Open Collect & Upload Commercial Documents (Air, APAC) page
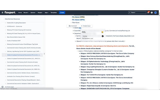 tap(24, 65)
